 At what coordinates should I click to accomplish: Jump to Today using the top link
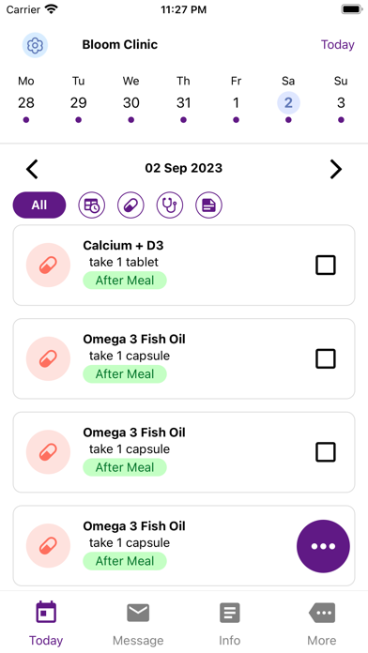pyautogui.click(x=338, y=44)
